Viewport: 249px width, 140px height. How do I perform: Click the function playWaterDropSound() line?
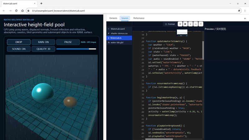point(165,126)
